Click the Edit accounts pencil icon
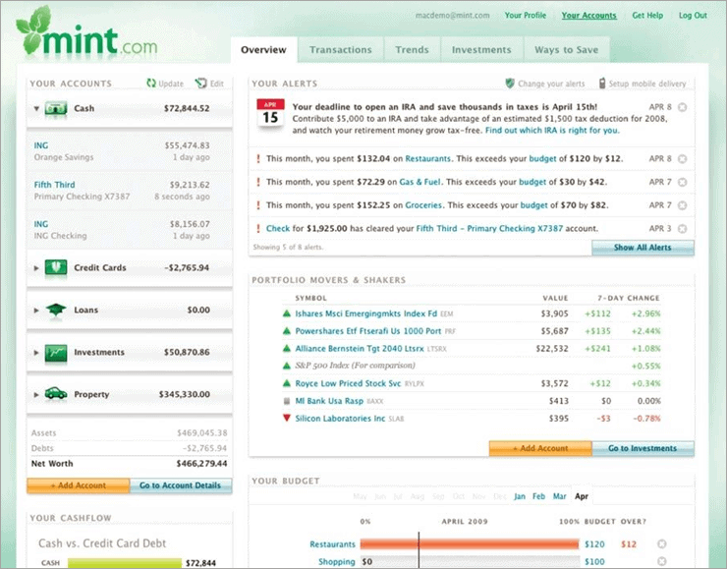 click(200, 83)
